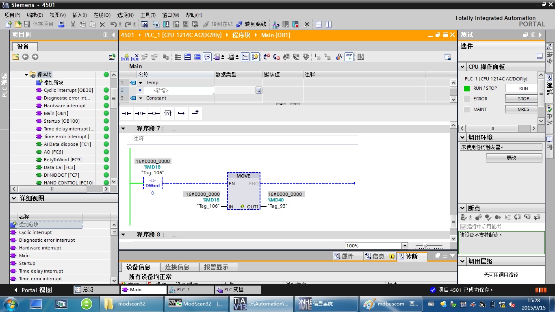This screenshot has width=555, height=312.
Task: Click the cut scissors icon
Action: 73,24
